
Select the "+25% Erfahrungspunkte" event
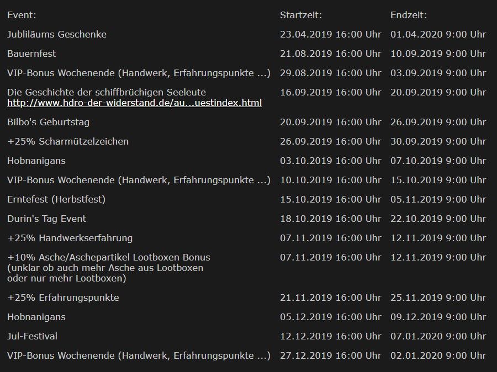63,298
